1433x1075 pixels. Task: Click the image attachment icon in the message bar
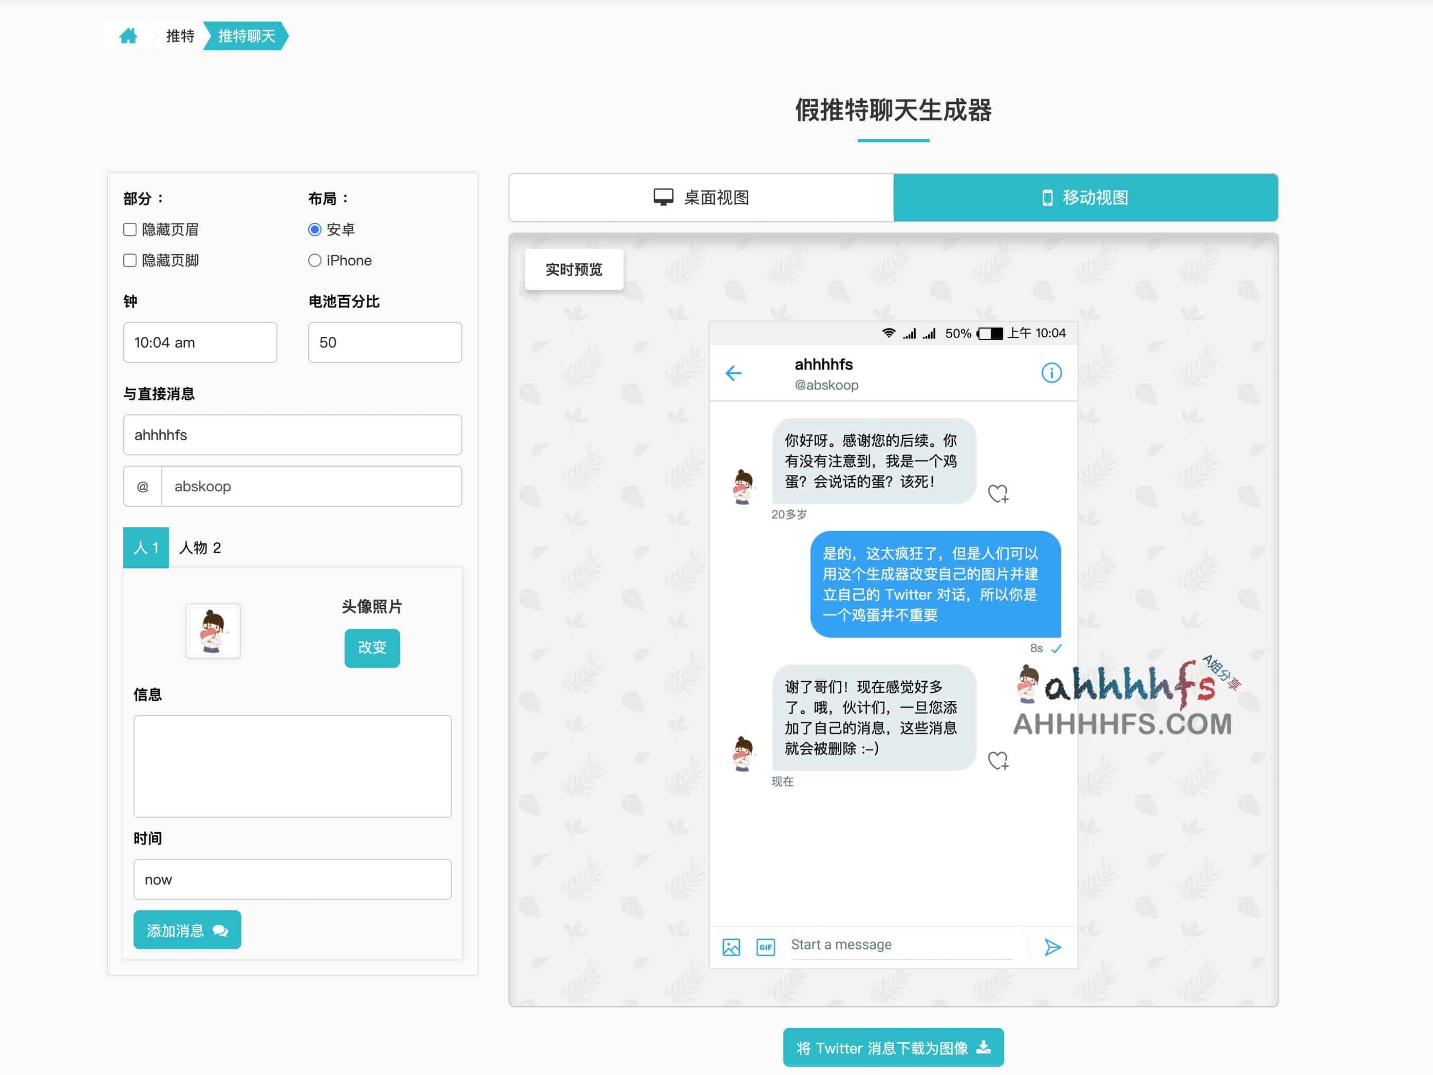[x=731, y=947]
